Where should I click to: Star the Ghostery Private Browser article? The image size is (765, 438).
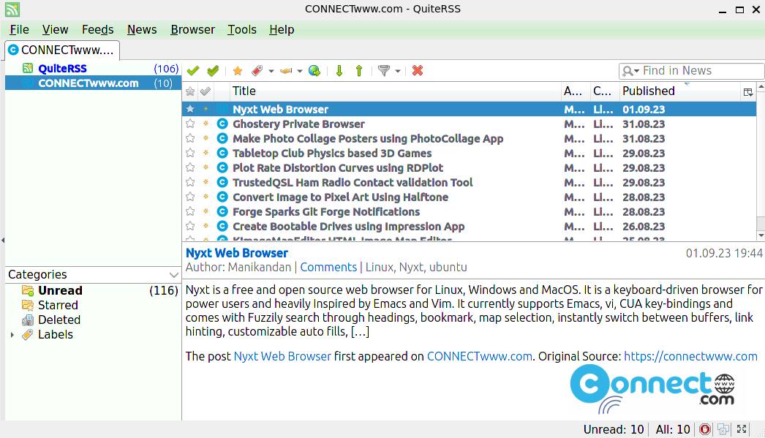pos(190,124)
